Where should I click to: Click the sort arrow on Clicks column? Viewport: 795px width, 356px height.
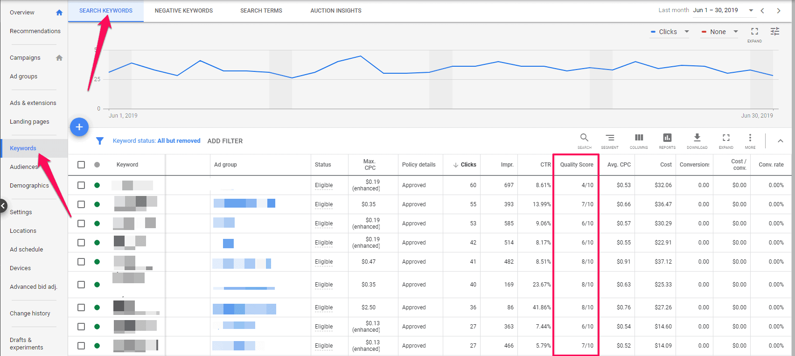coord(456,165)
